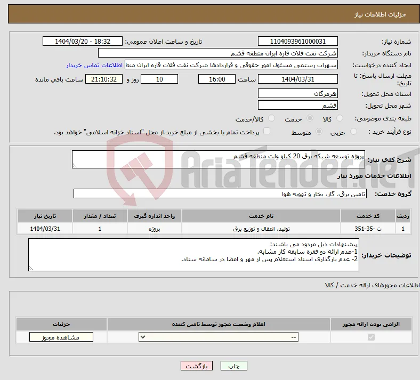Viewport: 420px width, 380px height.
Task: Click the delivery province field هرمزگان
Action: tap(297, 93)
